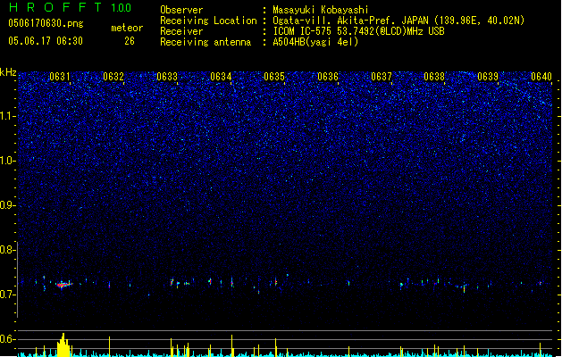Click observer name Masayuki Kobayashi
Screen dimensions: 562x357
(321, 10)
